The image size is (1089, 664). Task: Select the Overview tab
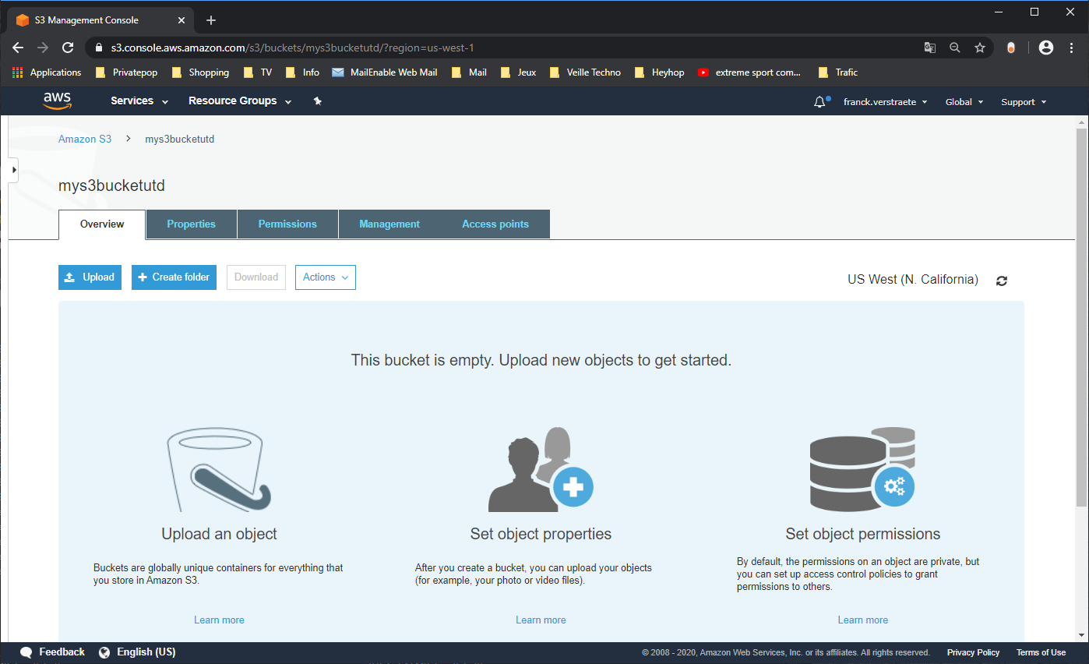[102, 224]
